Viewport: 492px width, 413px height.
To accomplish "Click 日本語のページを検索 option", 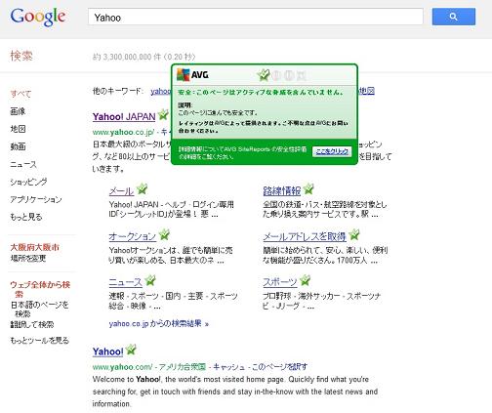I will (39, 310).
